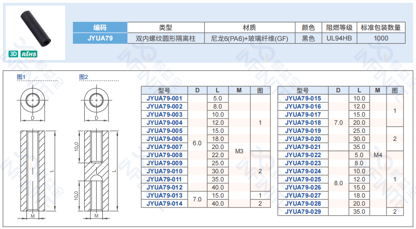Click the green 3D model badge
Screen dimensions: 416x229
(13, 54)
